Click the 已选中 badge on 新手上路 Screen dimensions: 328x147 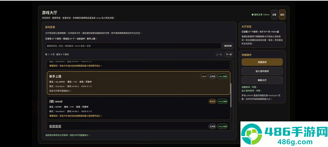click(x=204, y=76)
